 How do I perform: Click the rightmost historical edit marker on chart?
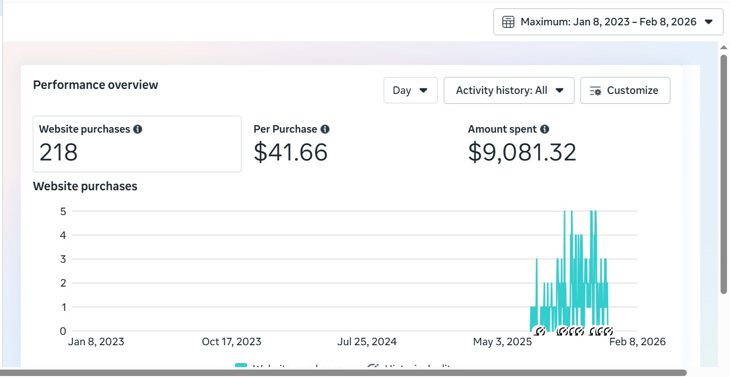pos(607,331)
